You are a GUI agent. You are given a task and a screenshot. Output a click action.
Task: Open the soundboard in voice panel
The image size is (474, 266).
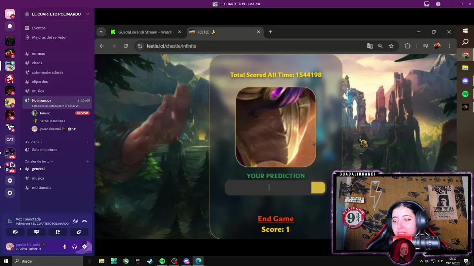point(79,232)
